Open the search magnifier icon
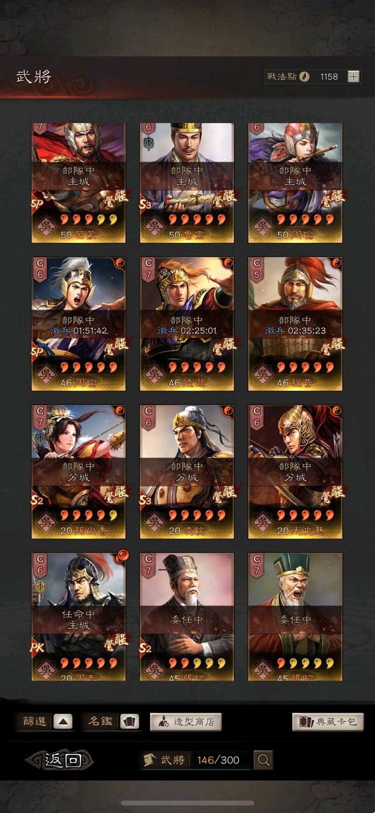Viewport: 375px width, 813px height. (x=263, y=760)
